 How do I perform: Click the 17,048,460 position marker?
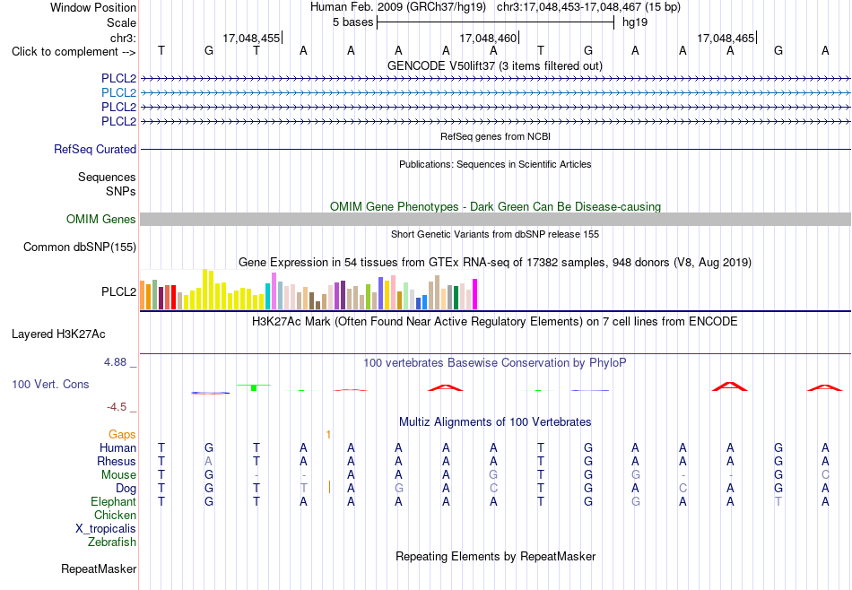point(488,38)
